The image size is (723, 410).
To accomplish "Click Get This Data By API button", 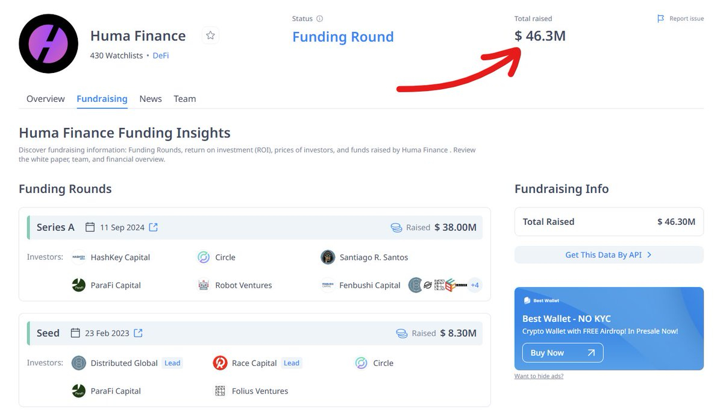I will (609, 254).
